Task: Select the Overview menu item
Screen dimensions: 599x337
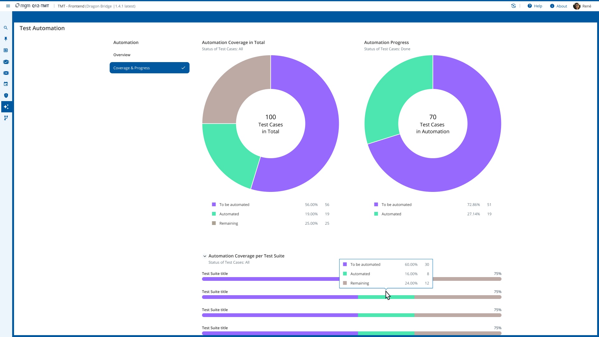Action: pyautogui.click(x=122, y=55)
